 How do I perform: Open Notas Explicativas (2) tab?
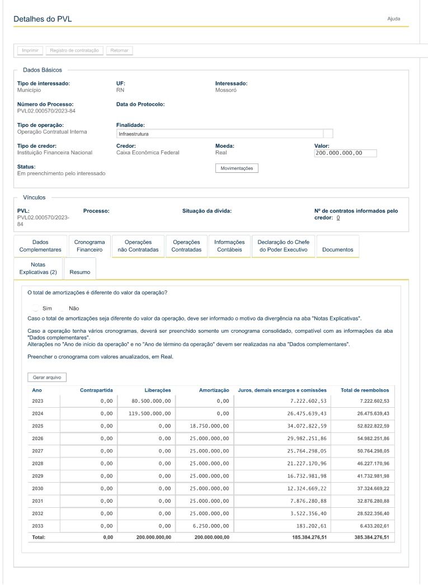click(x=38, y=268)
